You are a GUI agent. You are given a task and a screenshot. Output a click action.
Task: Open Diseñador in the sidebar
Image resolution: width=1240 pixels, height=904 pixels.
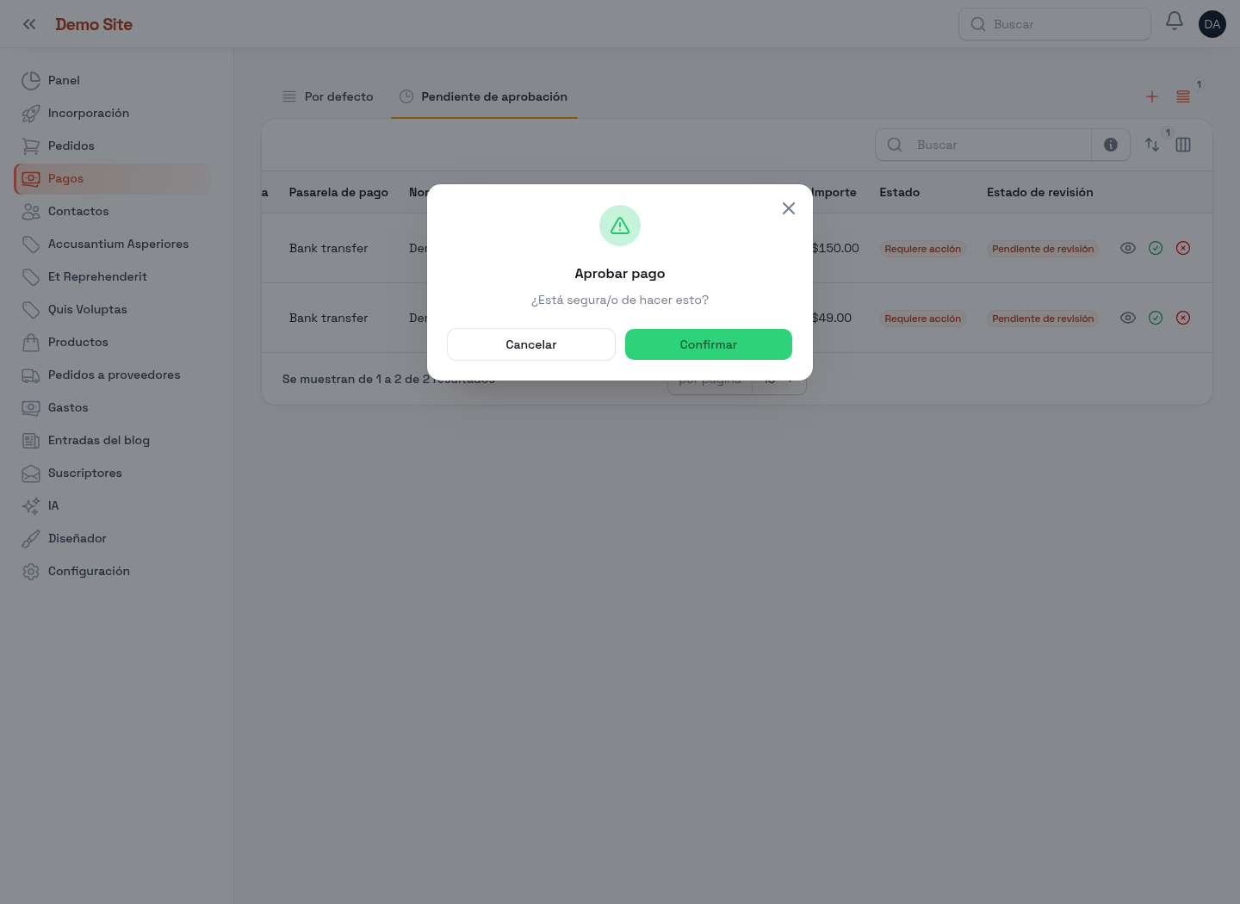[112, 538]
